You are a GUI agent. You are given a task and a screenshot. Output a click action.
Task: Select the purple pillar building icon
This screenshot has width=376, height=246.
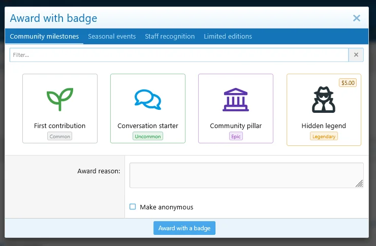(236, 100)
